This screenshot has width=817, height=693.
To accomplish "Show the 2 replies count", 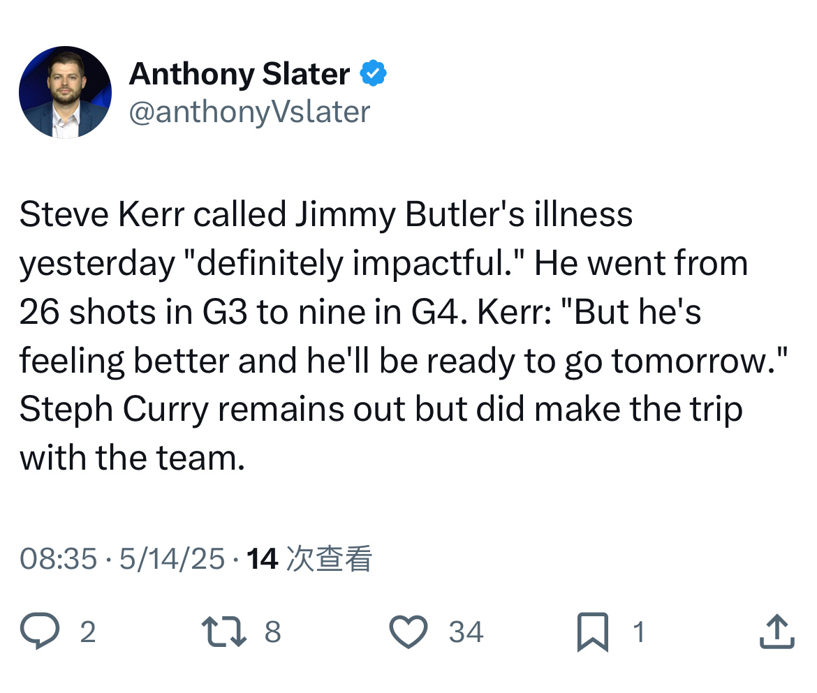I will tap(88, 632).
